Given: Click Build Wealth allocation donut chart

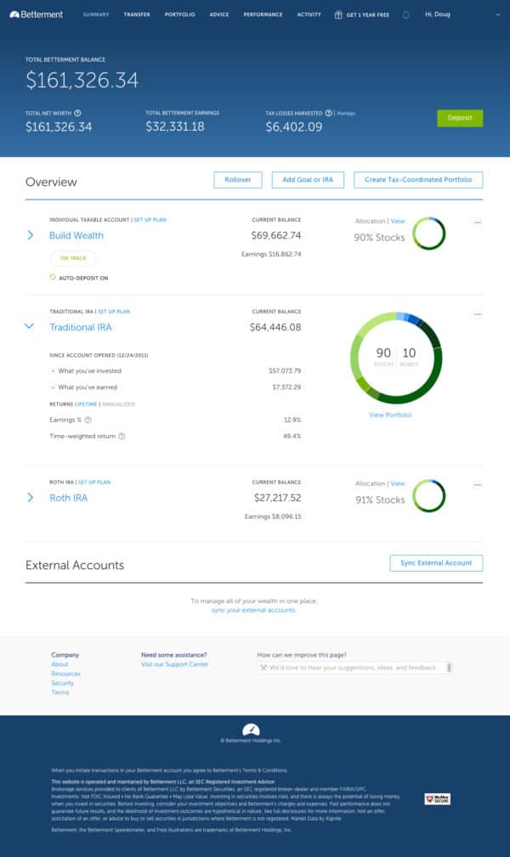Looking at the screenshot, I should pyautogui.click(x=428, y=234).
